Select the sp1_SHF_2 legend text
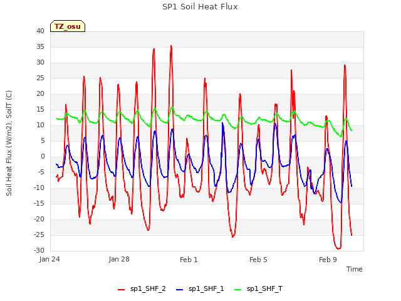Screen dimensions: 401x301 [x=148, y=288]
